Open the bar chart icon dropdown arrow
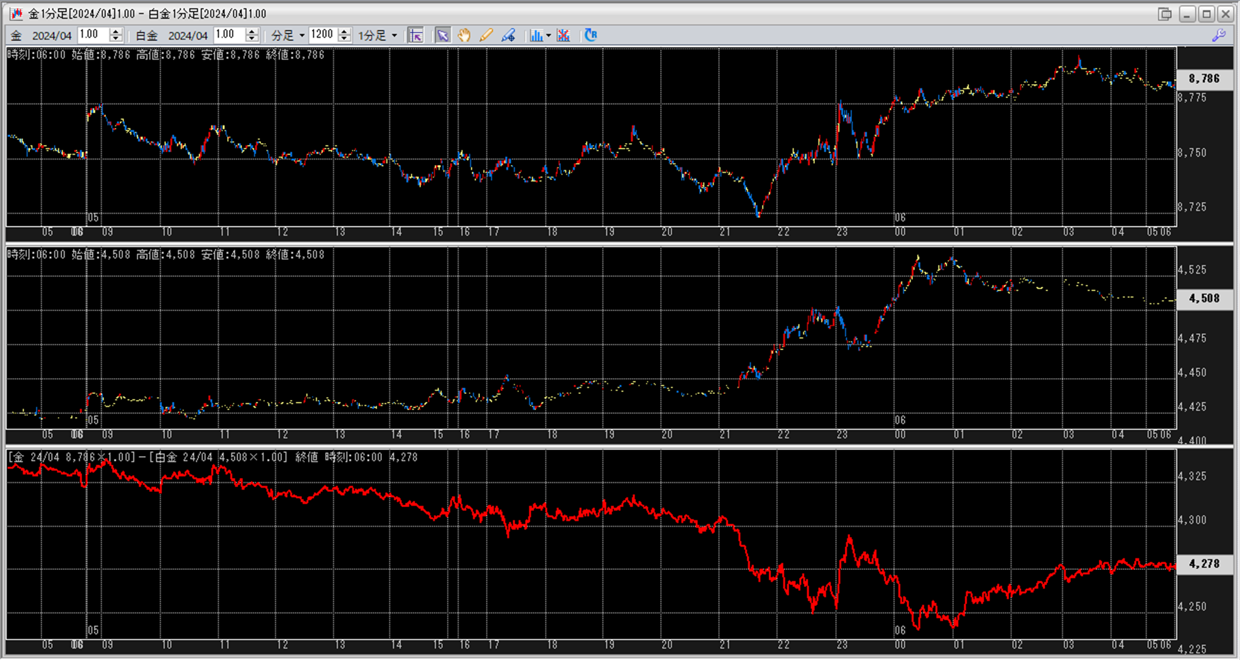 click(548, 36)
